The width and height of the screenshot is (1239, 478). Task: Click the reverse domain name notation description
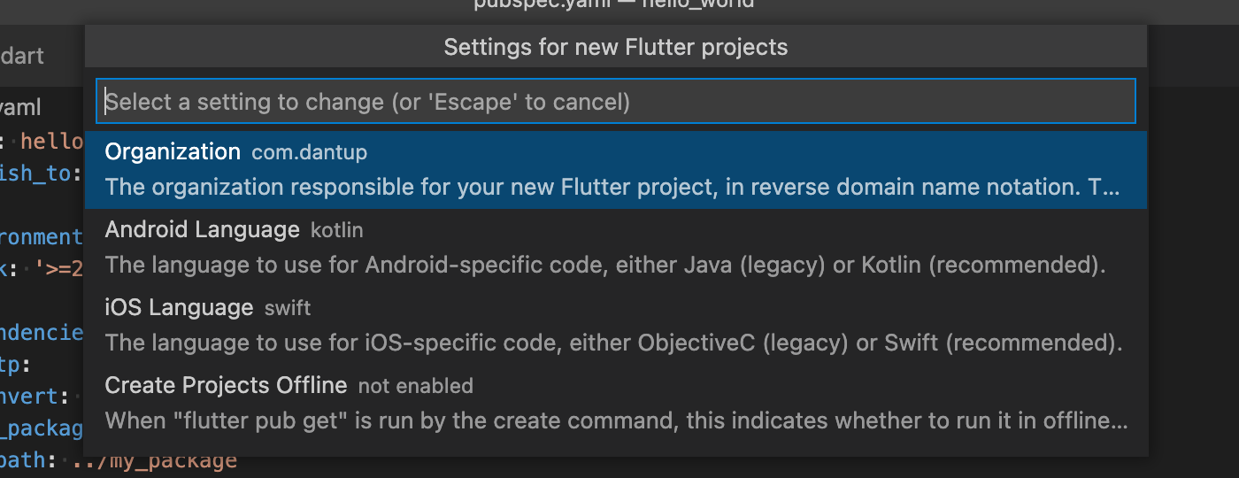[x=612, y=188]
